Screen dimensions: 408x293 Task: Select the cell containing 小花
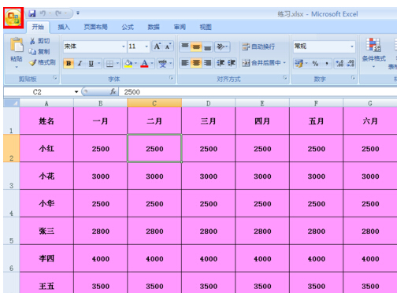(46, 176)
